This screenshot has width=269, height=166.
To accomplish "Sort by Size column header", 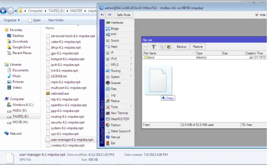I will [x=233, y=53].
